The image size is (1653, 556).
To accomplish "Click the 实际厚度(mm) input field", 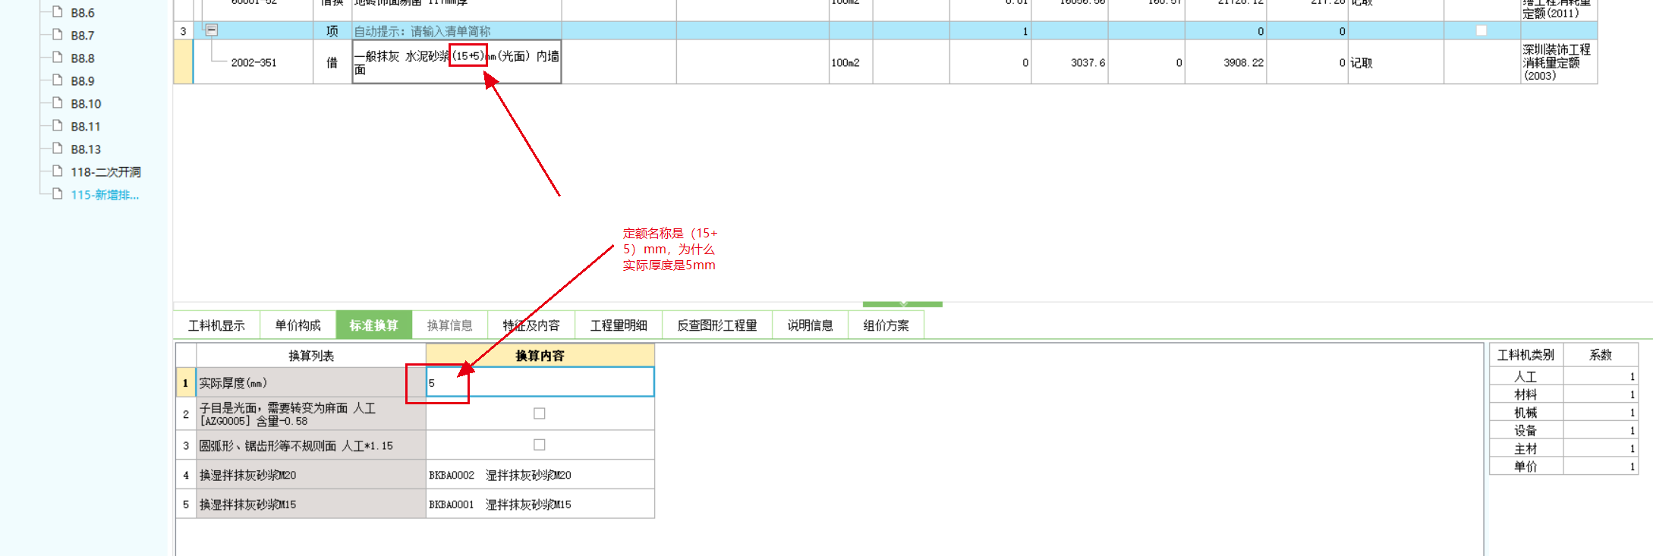I will click(540, 382).
